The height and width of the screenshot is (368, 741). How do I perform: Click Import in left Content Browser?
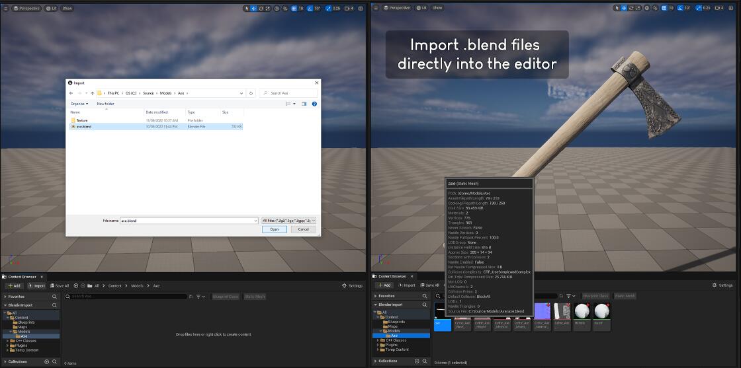(36, 285)
